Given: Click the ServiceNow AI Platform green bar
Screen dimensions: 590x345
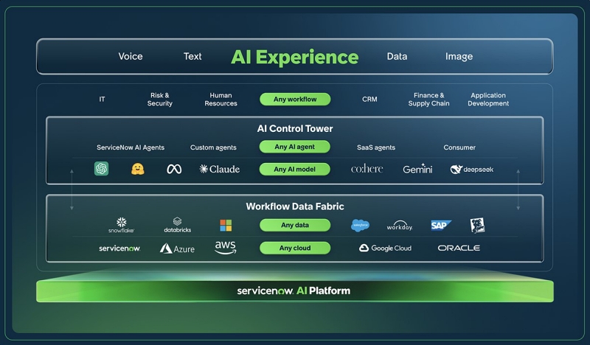Looking at the screenshot, I should (x=295, y=290).
